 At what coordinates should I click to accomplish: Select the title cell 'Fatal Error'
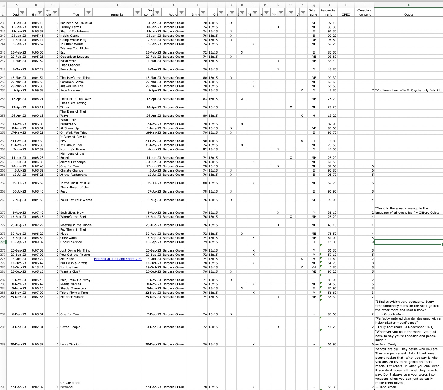76,61
